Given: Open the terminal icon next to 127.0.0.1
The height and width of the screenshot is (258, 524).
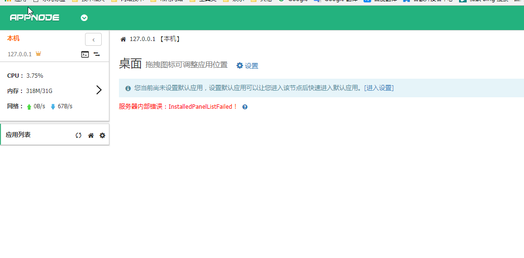Looking at the screenshot, I should click(x=85, y=54).
